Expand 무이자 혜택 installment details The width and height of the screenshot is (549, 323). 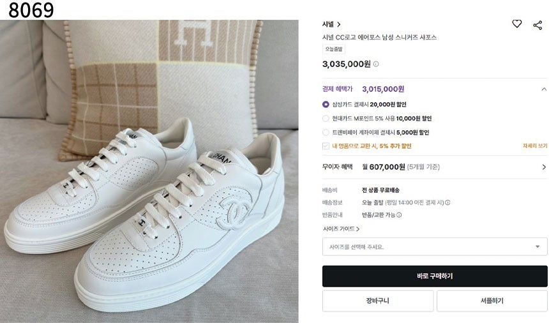click(x=543, y=167)
